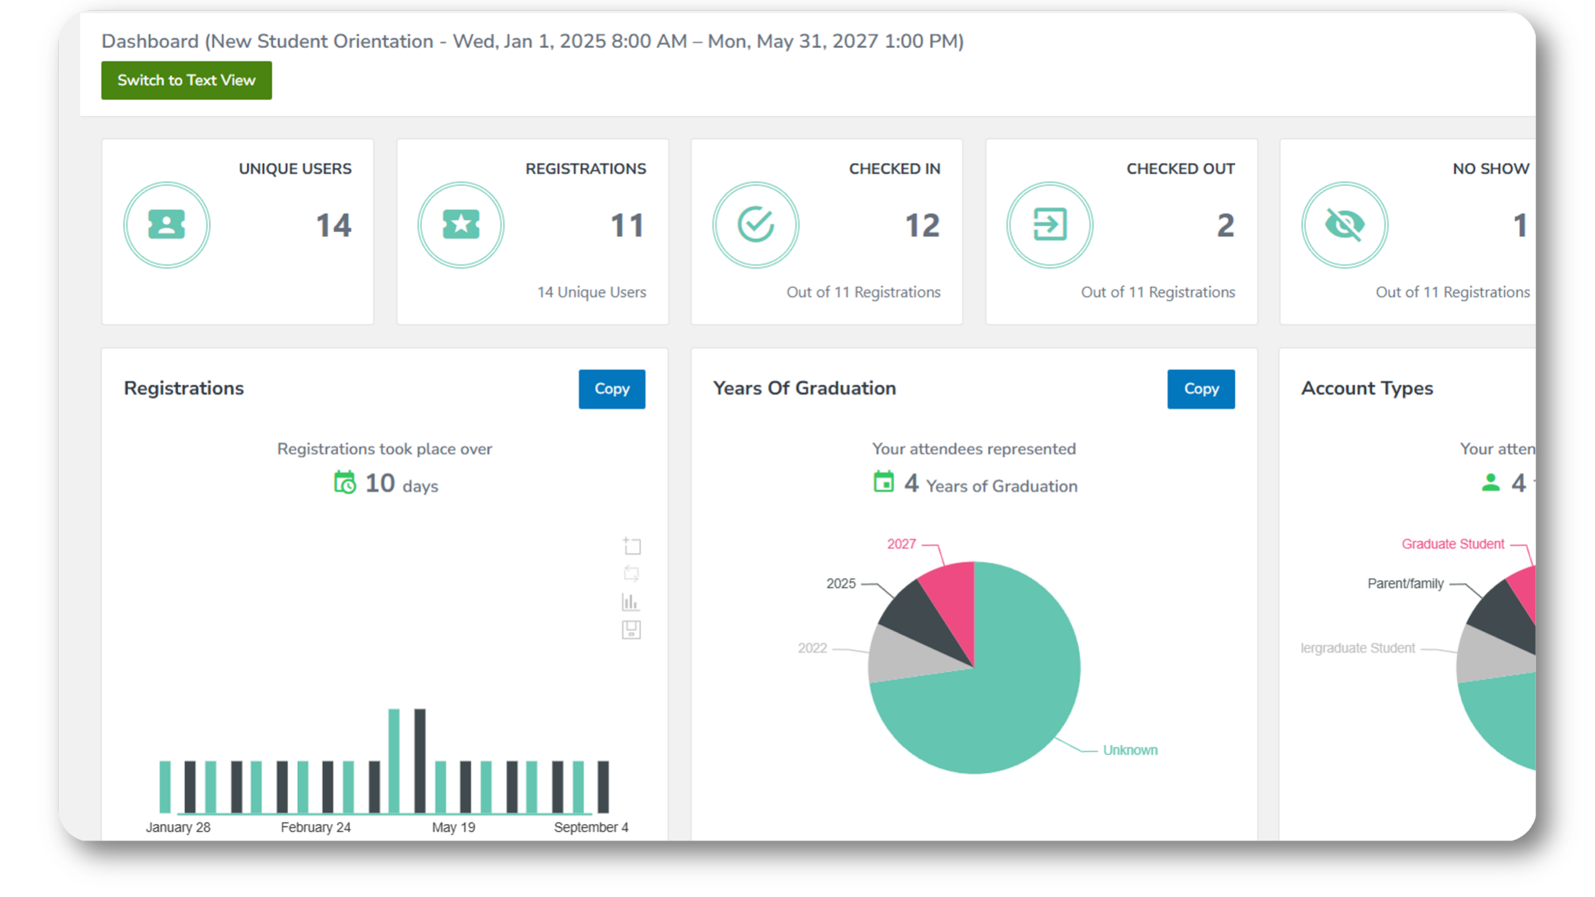Click the green person icon under Account Types
Screen dimensions: 1595x897
coord(1490,483)
